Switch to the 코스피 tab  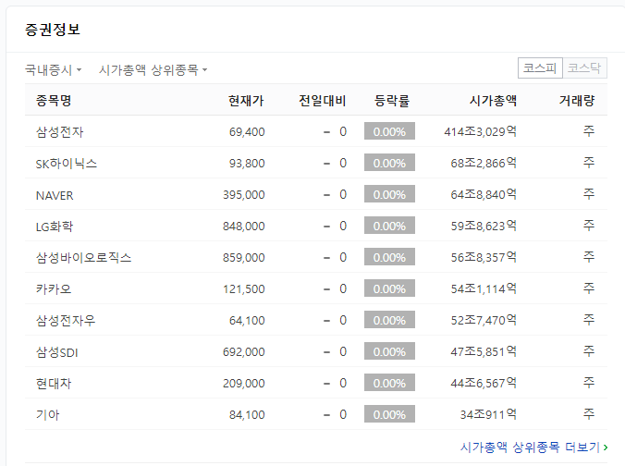click(540, 67)
